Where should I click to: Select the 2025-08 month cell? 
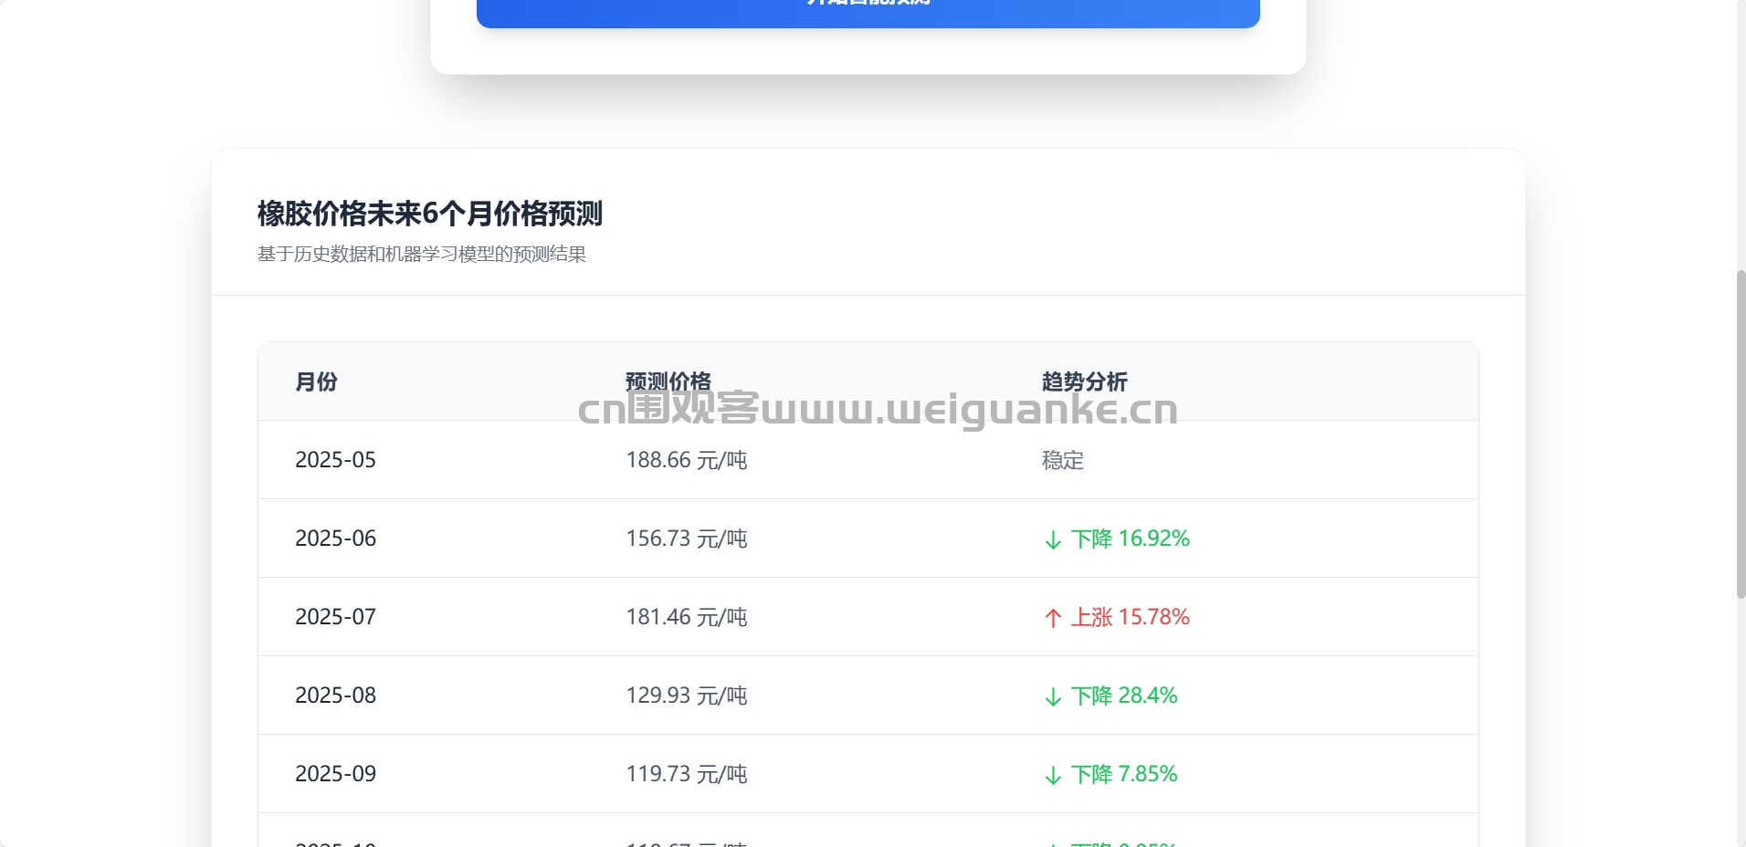[335, 695]
